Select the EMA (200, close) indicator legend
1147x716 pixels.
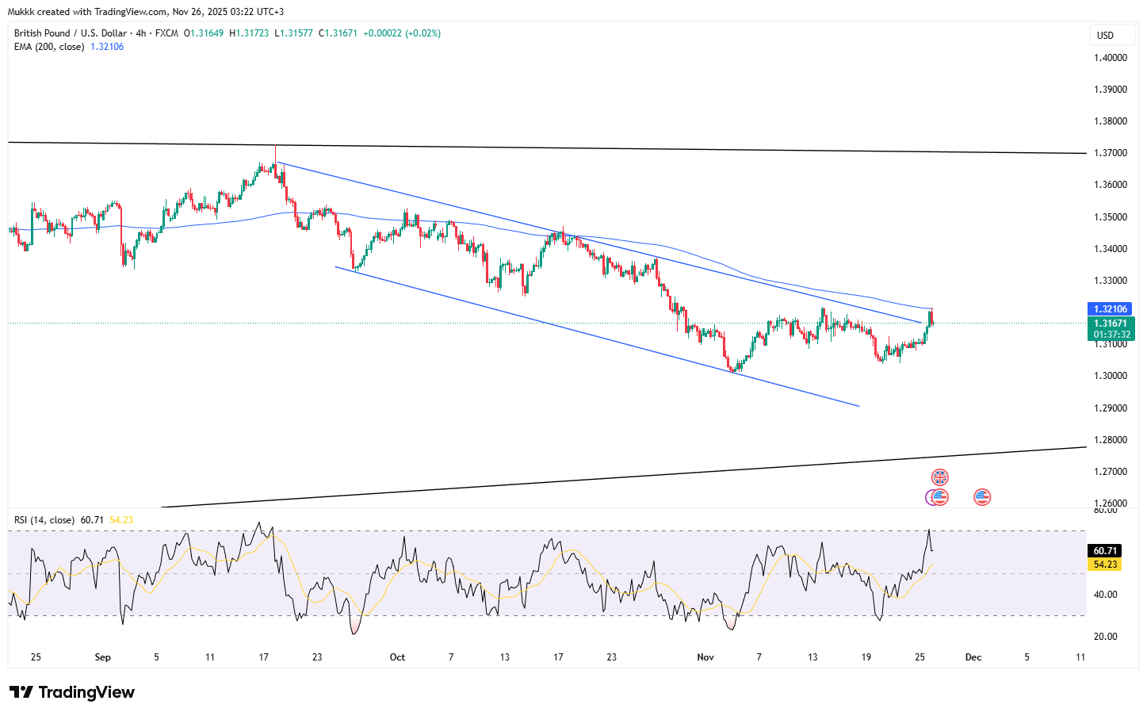49,47
